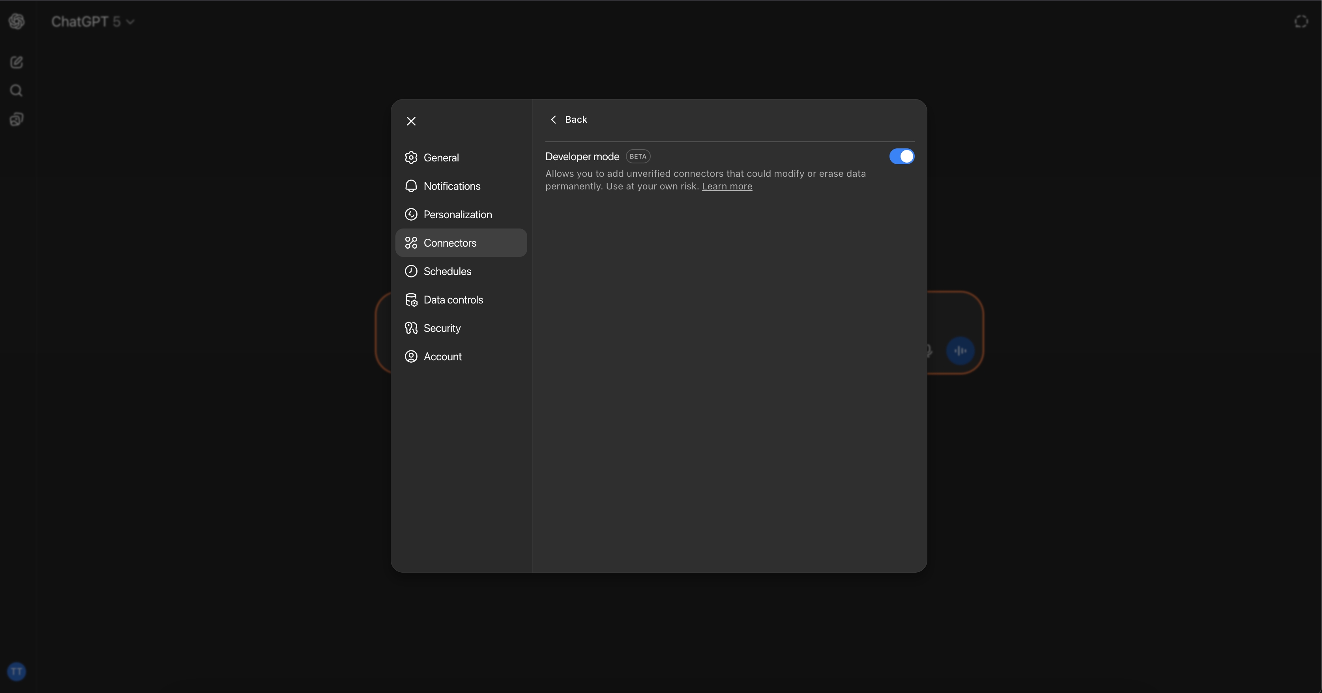The width and height of the screenshot is (1322, 693).
Task: Select the General settings tab
Action: (x=441, y=157)
